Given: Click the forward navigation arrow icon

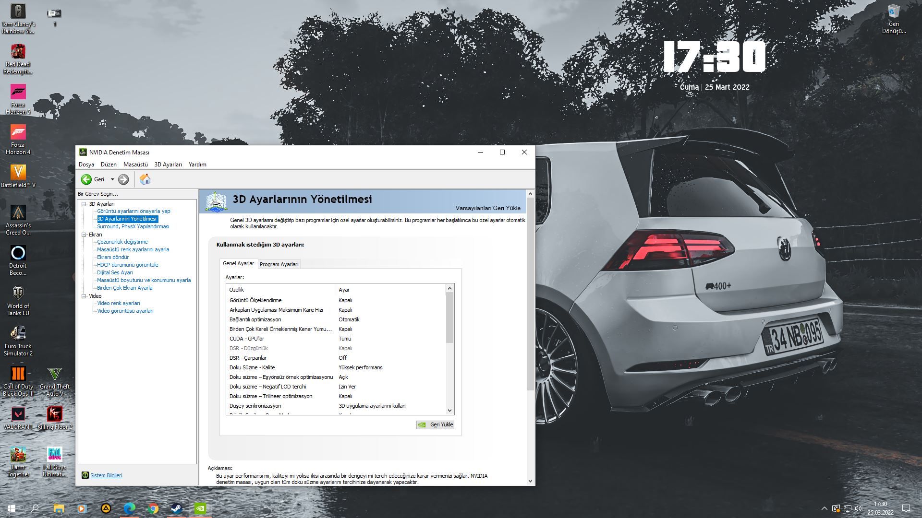Looking at the screenshot, I should pyautogui.click(x=123, y=179).
